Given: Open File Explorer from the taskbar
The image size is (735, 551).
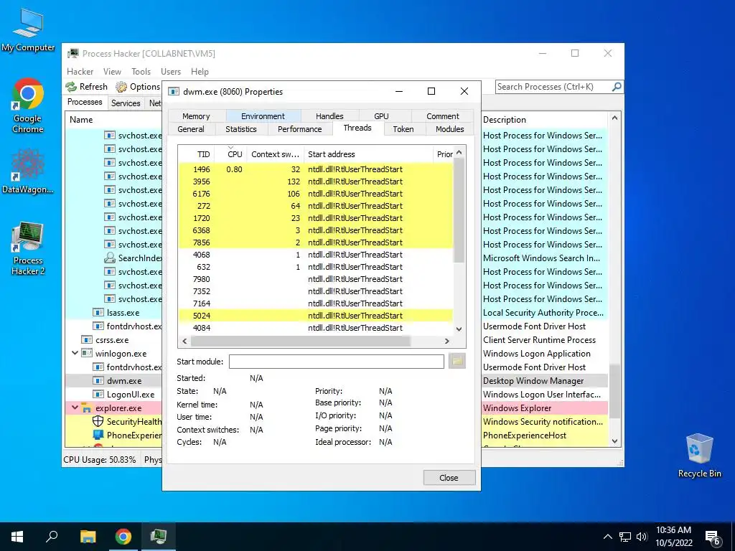Looking at the screenshot, I should pyautogui.click(x=88, y=537).
